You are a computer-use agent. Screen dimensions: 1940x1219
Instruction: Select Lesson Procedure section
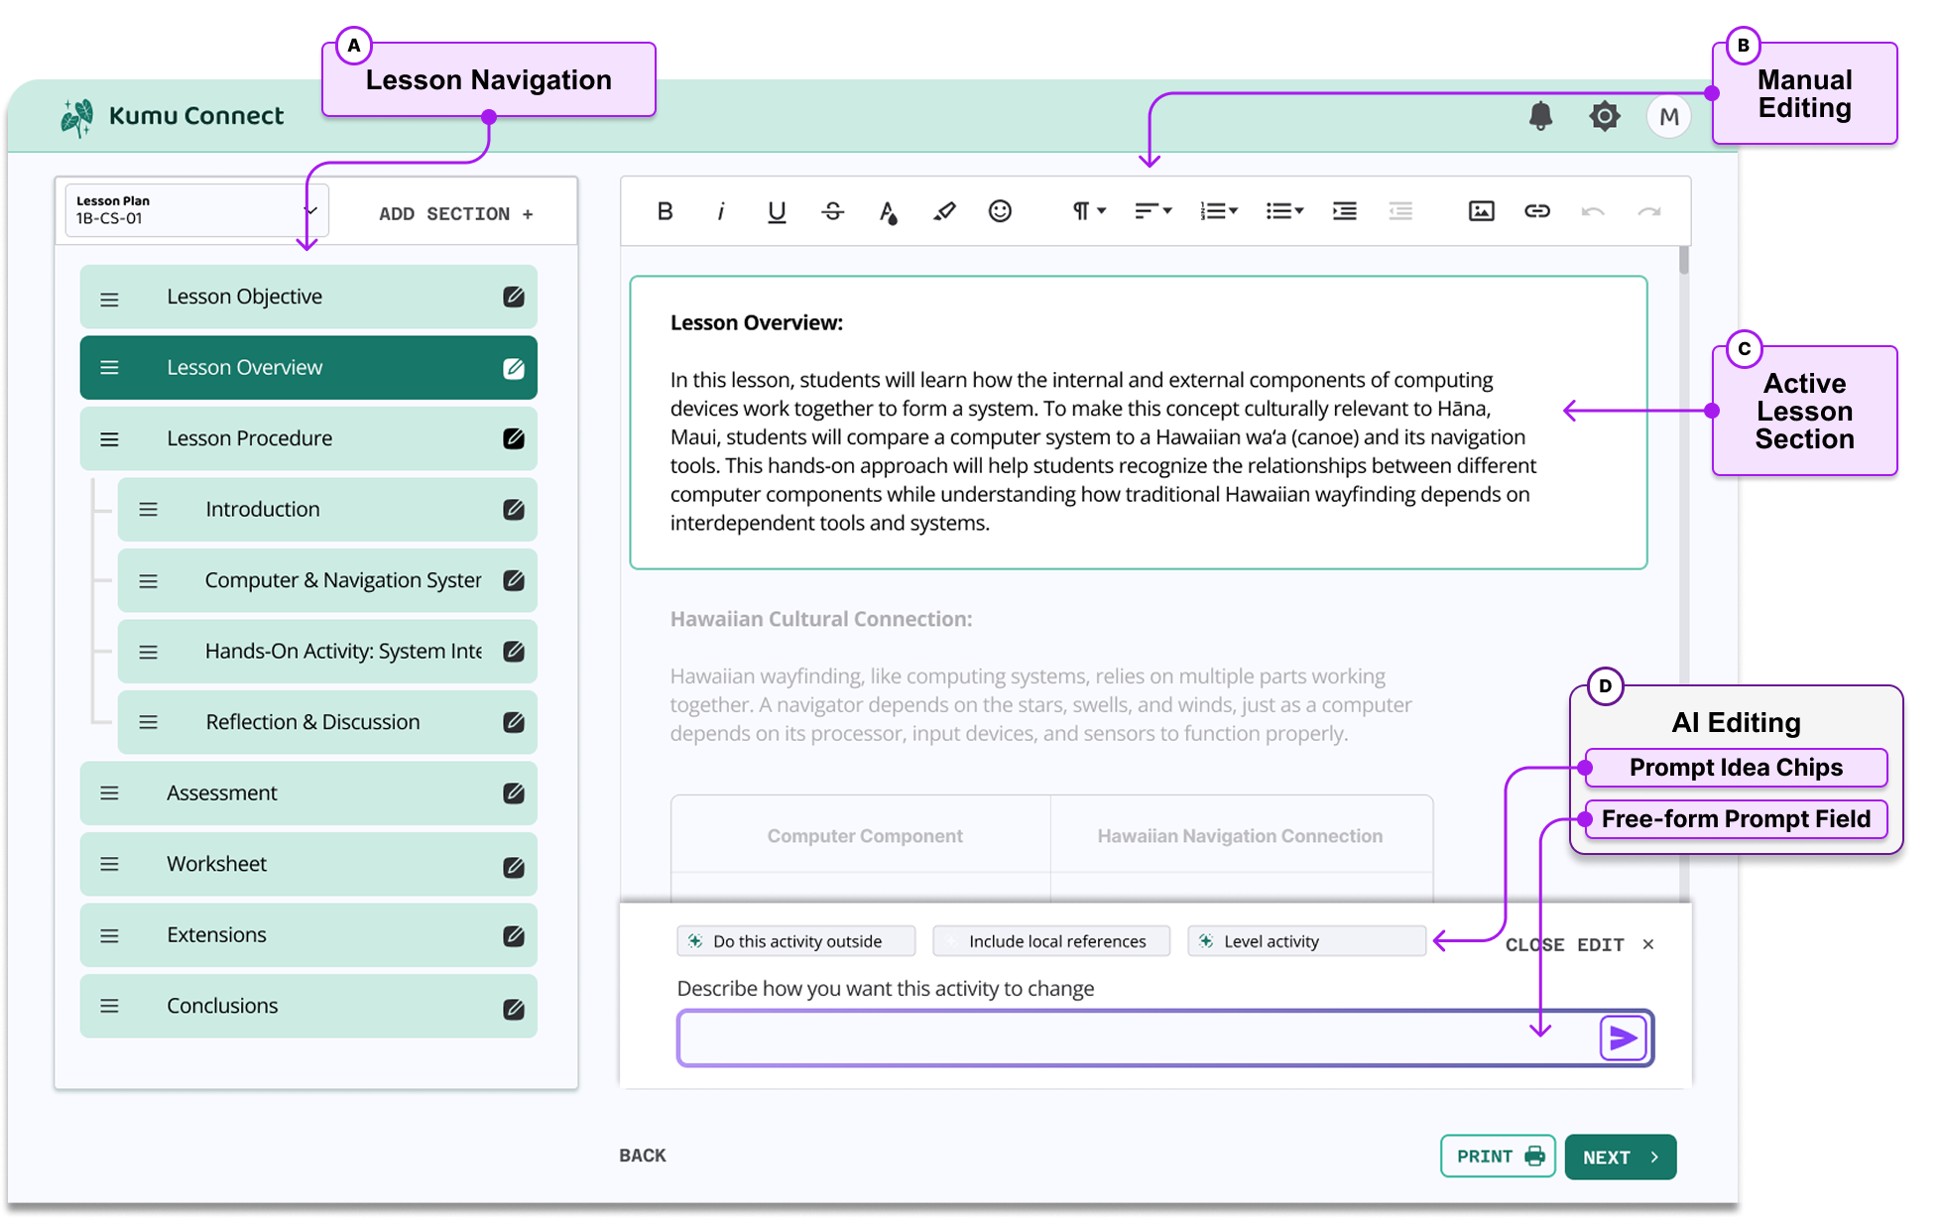(x=308, y=438)
